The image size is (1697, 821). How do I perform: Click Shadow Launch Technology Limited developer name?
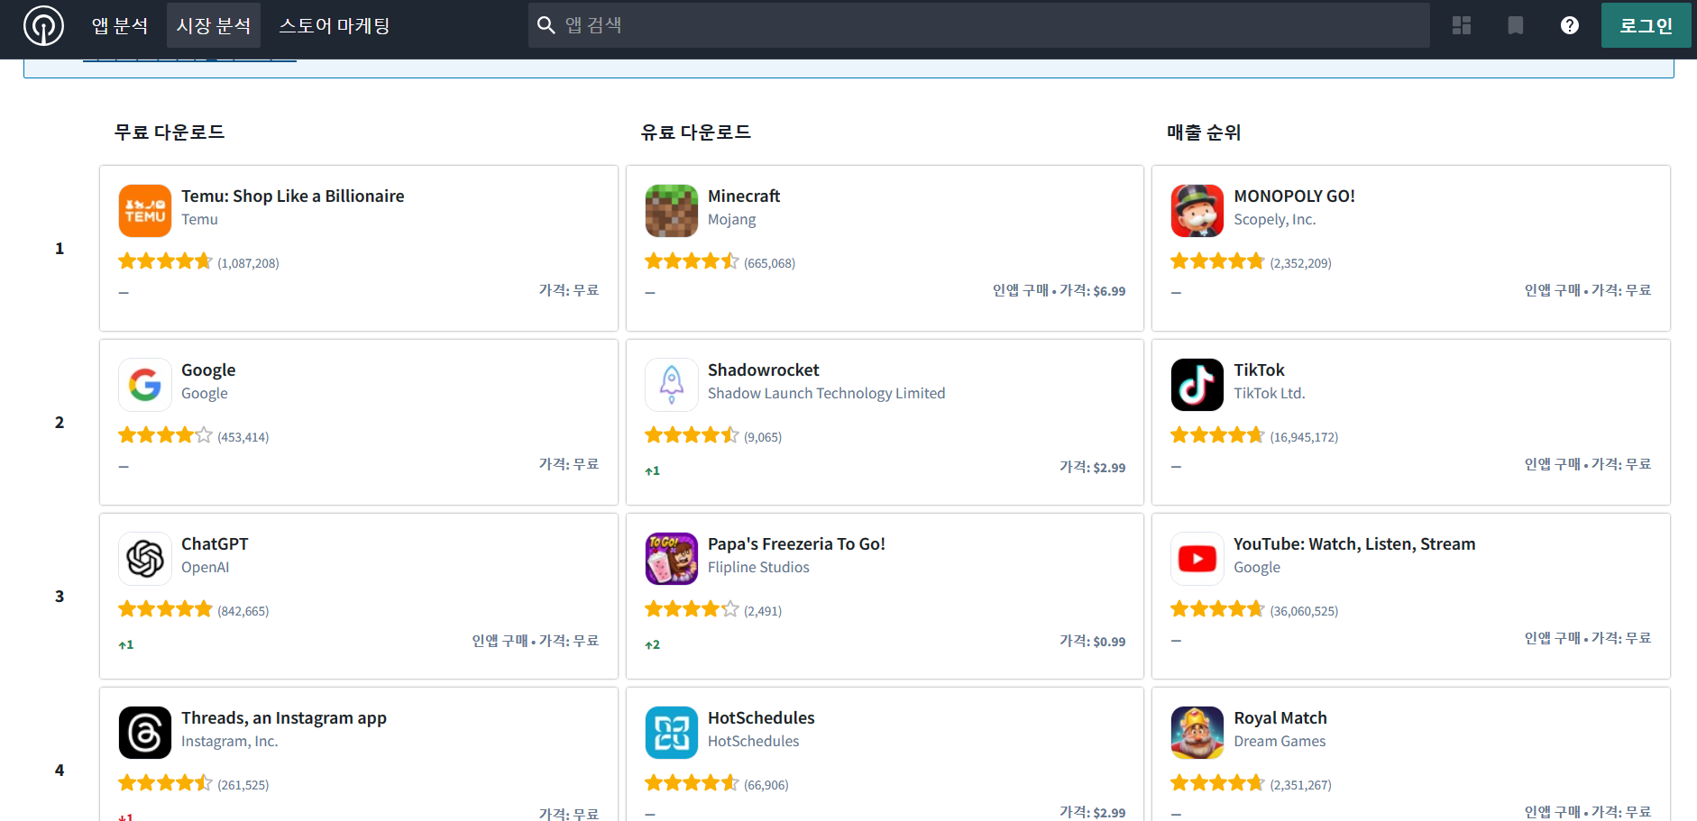pos(827,394)
